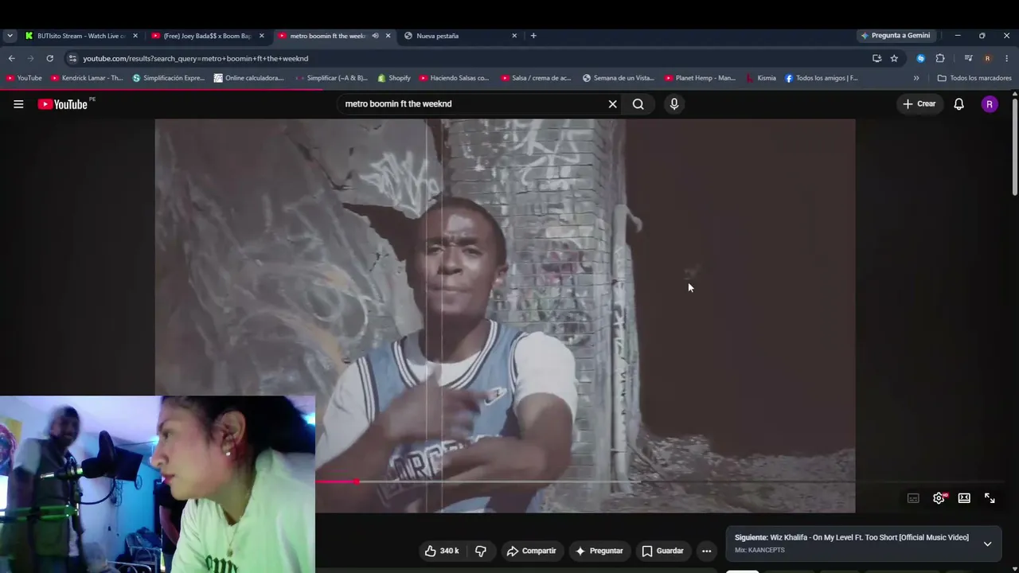Open Todos los marcadores folder
This screenshot has height=573, width=1019.
[974, 78]
